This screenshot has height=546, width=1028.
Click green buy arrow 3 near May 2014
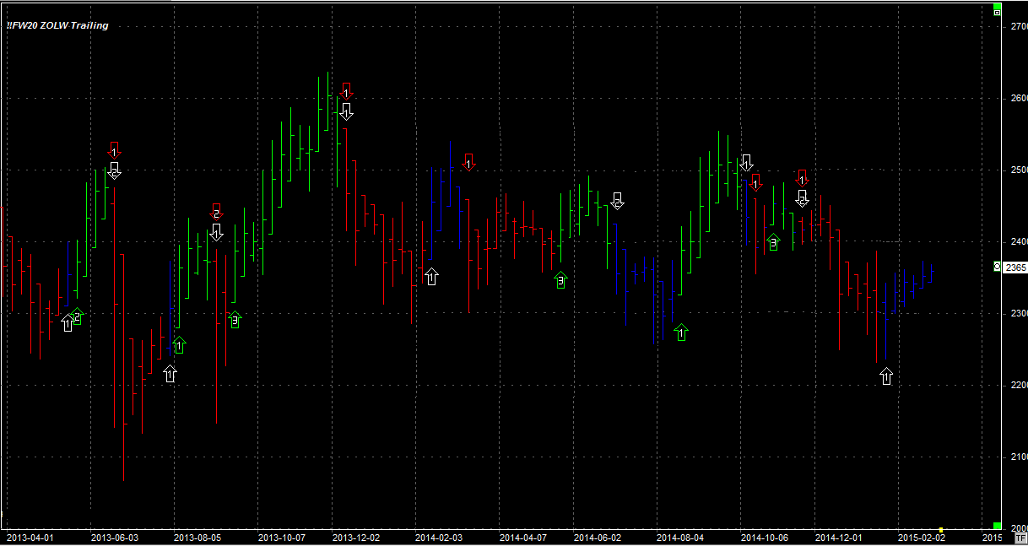click(560, 280)
